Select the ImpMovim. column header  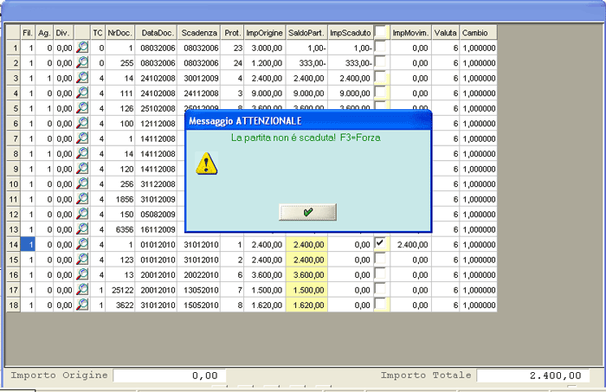tap(411, 33)
